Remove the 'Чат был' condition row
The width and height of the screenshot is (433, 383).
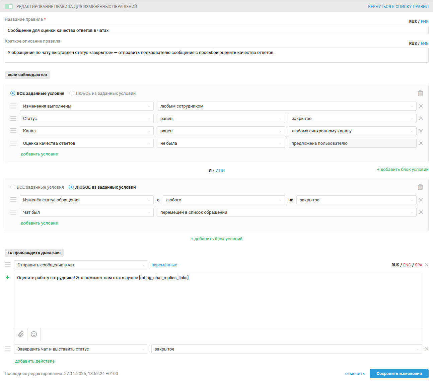[x=421, y=212]
